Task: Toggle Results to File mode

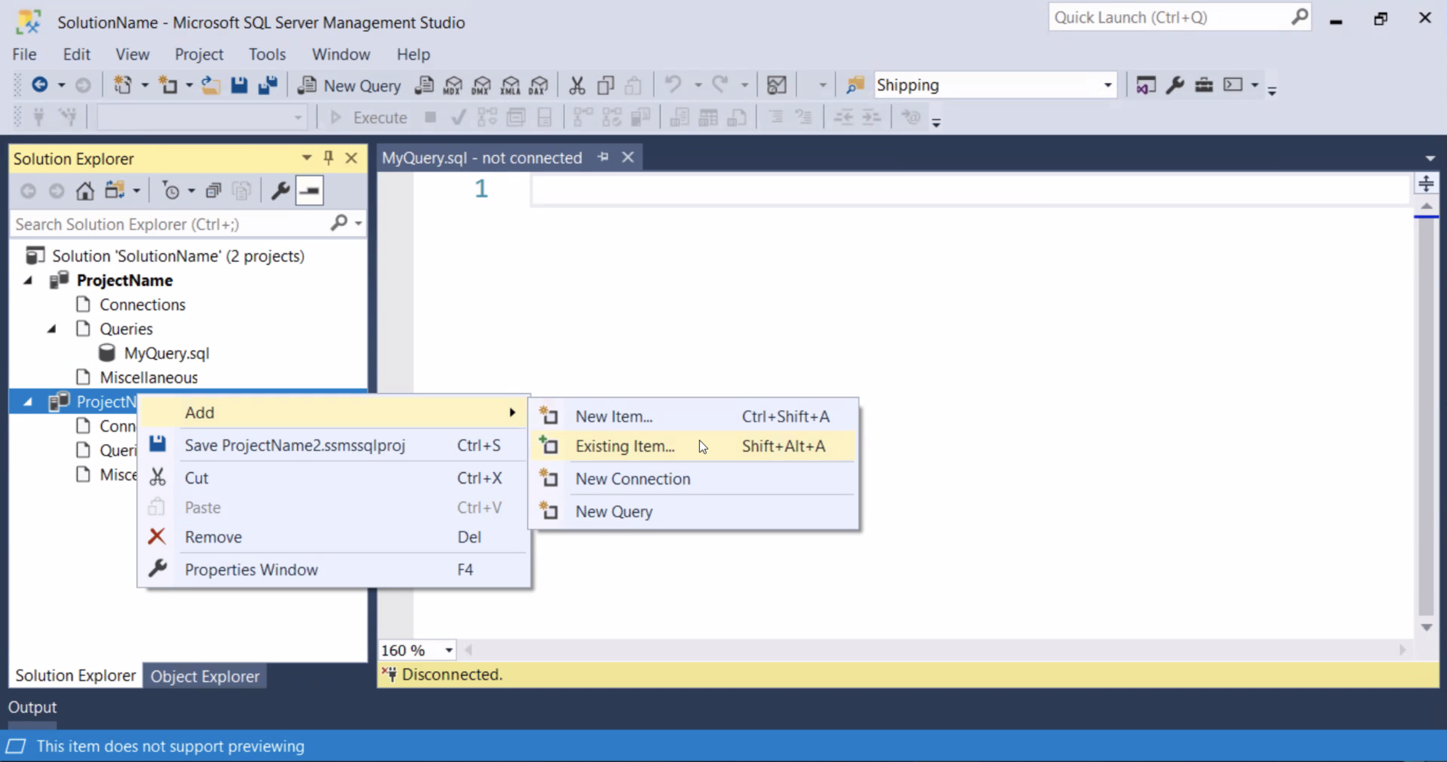Action: coord(736,117)
